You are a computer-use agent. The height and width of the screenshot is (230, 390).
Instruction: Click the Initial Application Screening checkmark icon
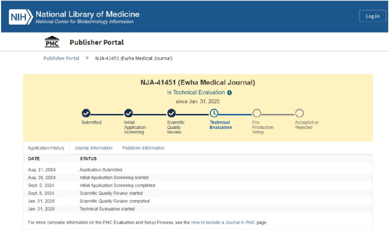pyautogui.click(x=128, y=113)
